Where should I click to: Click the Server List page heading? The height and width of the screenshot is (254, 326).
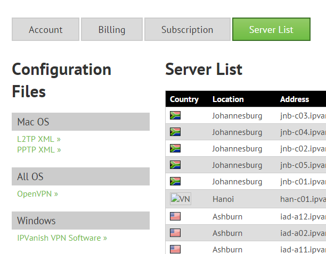click(x=203, y=69)
